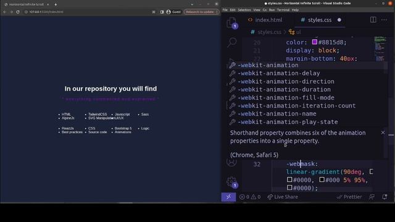
Task: Open Guest profile in browser
Action: point(173,12)
